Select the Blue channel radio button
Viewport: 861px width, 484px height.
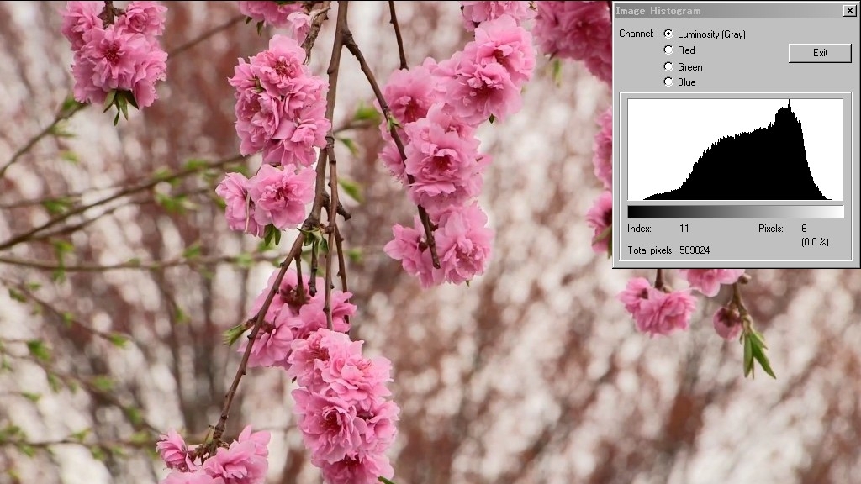click(x=668, y=82)
